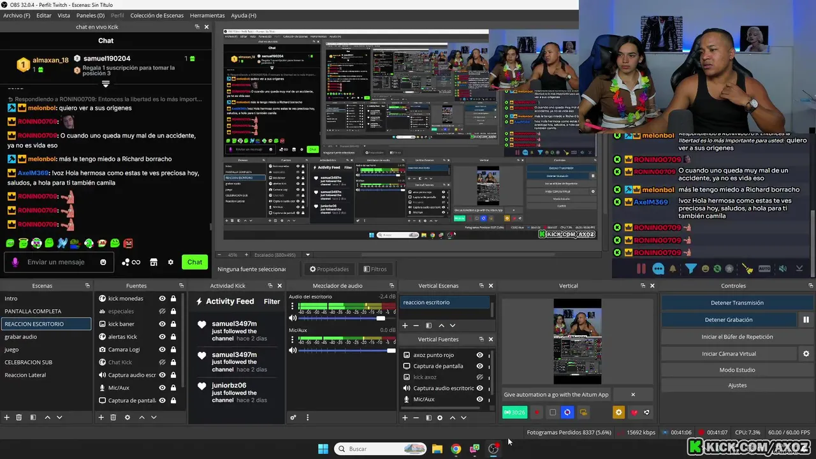Click the green Chat send button

[194, 262]
